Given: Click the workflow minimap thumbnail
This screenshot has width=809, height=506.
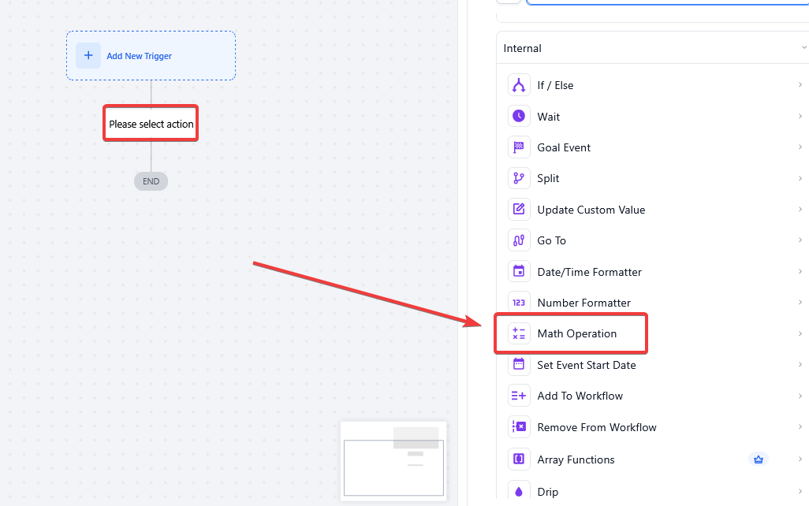Looking at the screenshot, I should 393,460.
